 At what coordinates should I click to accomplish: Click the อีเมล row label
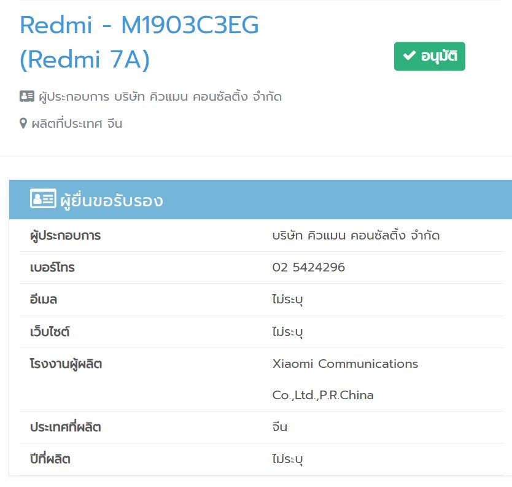(x=44, y=299)
